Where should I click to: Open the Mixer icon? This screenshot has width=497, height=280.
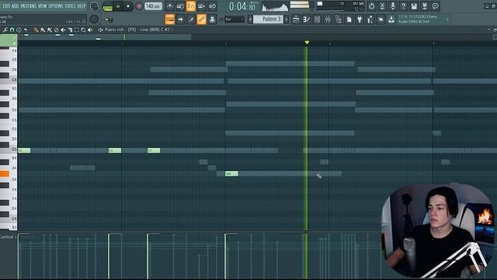tap(328, 19)
